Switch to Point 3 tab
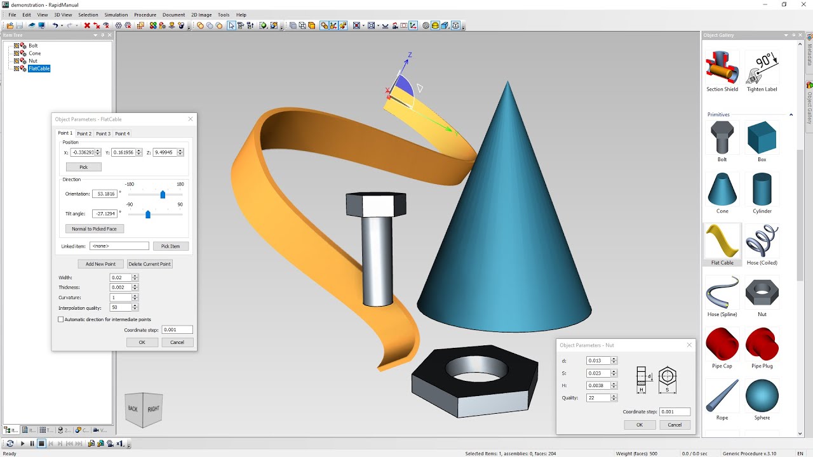Viewport: 813px width, 457px height. click(x=104, y=134)
